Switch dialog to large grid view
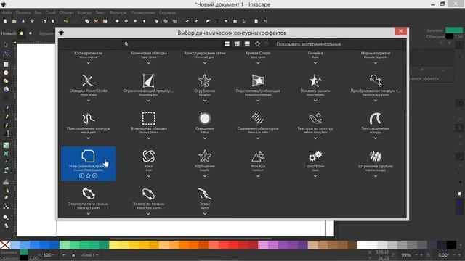The image size is (465, 261). 227,44
